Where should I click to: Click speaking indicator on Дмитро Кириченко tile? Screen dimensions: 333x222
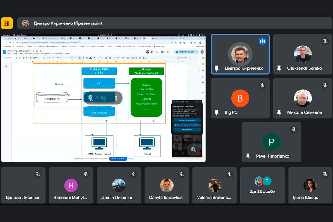tap(262, 41)
